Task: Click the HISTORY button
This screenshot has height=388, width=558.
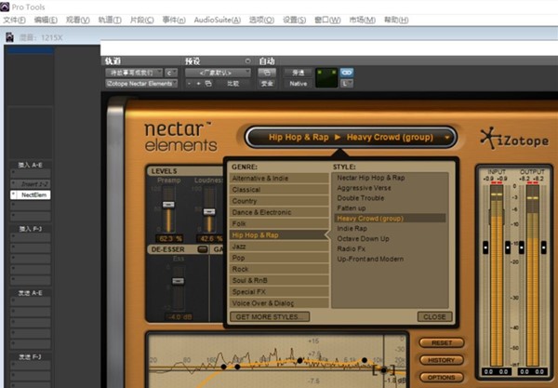Action: click(x=442, y=360)
